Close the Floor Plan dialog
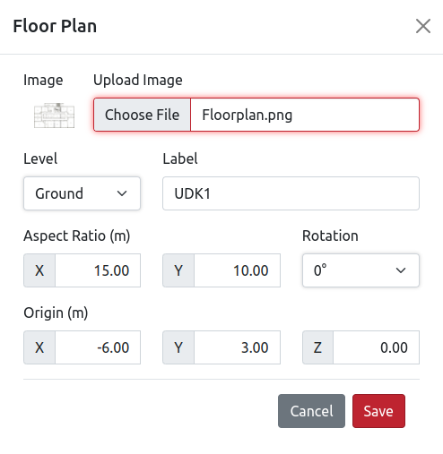Screen dimensions: 443x454 pyautogui.click(x=423, y=26)
